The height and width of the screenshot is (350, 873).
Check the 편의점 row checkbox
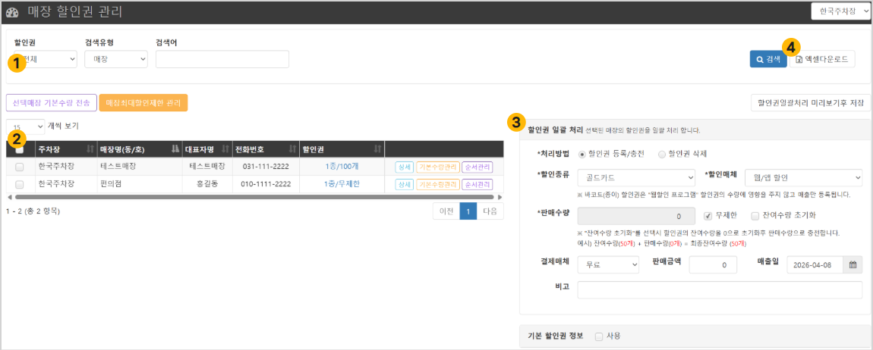20,184
